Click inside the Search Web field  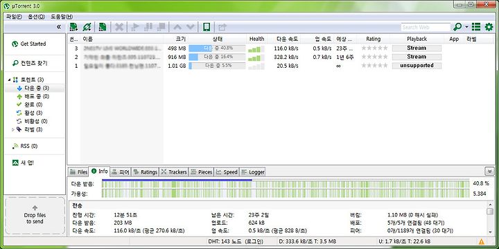click(x=426, y=27)
